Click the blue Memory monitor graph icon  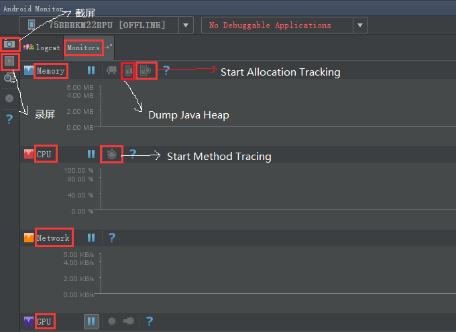pos(29,70)
